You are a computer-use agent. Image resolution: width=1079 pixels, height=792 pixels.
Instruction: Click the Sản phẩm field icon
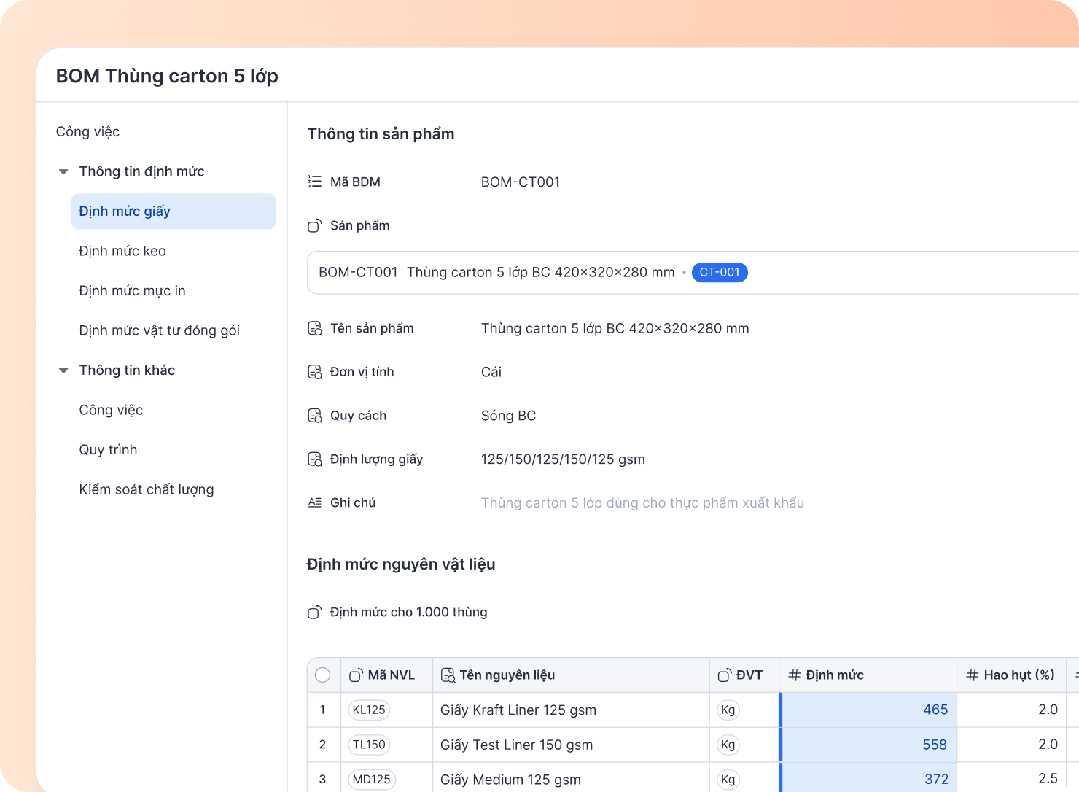315,225
